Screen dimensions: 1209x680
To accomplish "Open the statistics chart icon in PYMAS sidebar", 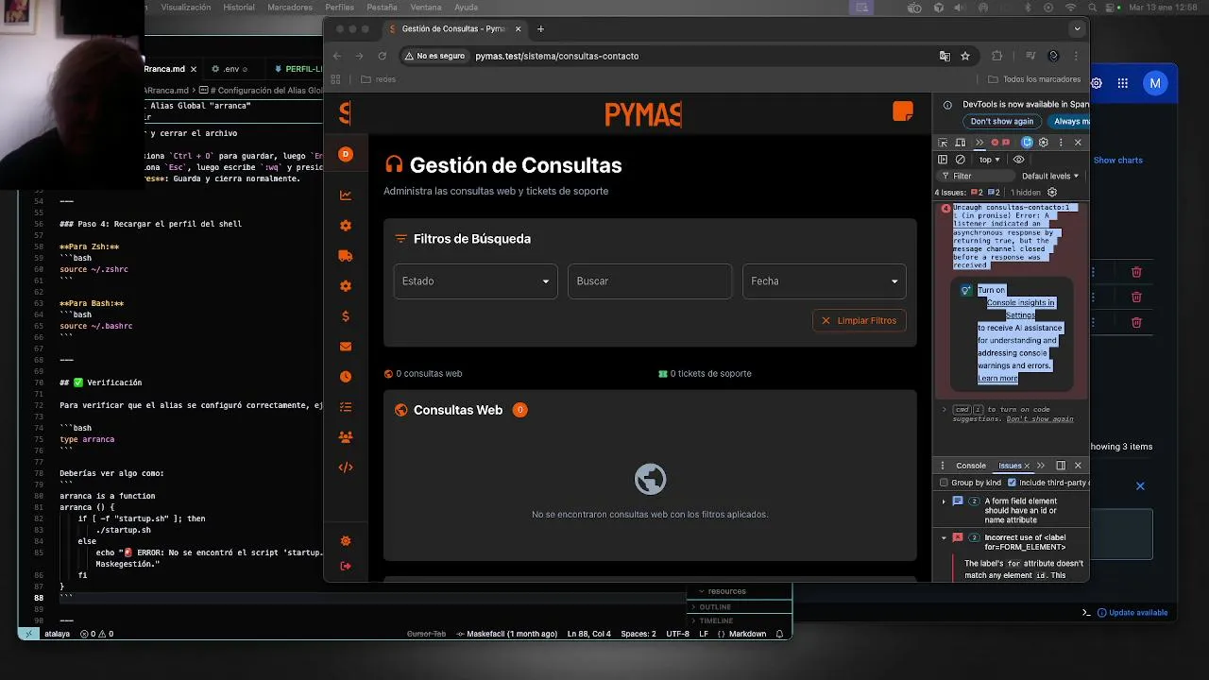I will (346, 195).
